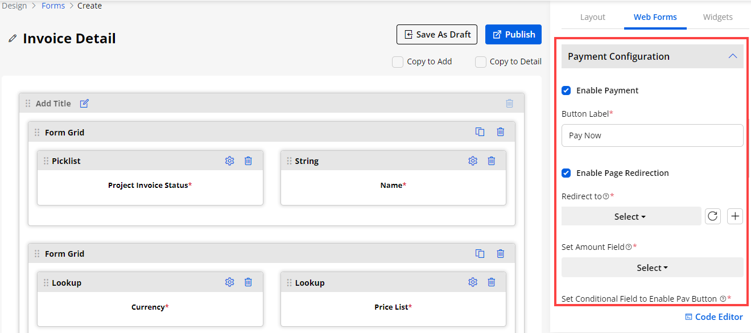The width and height of the screenshot is (751, 333).
Task: Add new redirect page with plus icon
Action: point(735,216)
